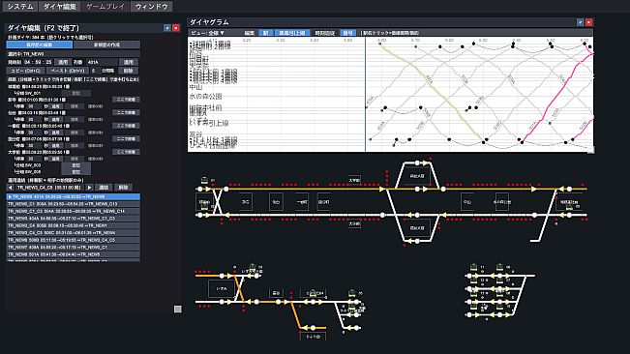630x354 pixels.
Task: Toggle the SW_003 switch position button
Action: tap(75, 165)
